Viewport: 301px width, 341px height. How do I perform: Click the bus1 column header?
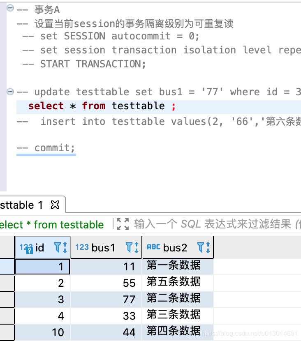106,247
